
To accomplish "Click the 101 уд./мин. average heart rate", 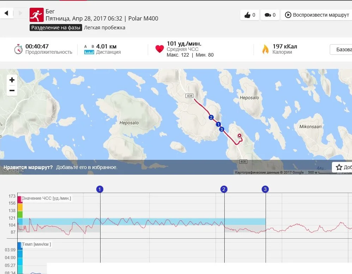I will pyautogui.click(x=184, y=43).
